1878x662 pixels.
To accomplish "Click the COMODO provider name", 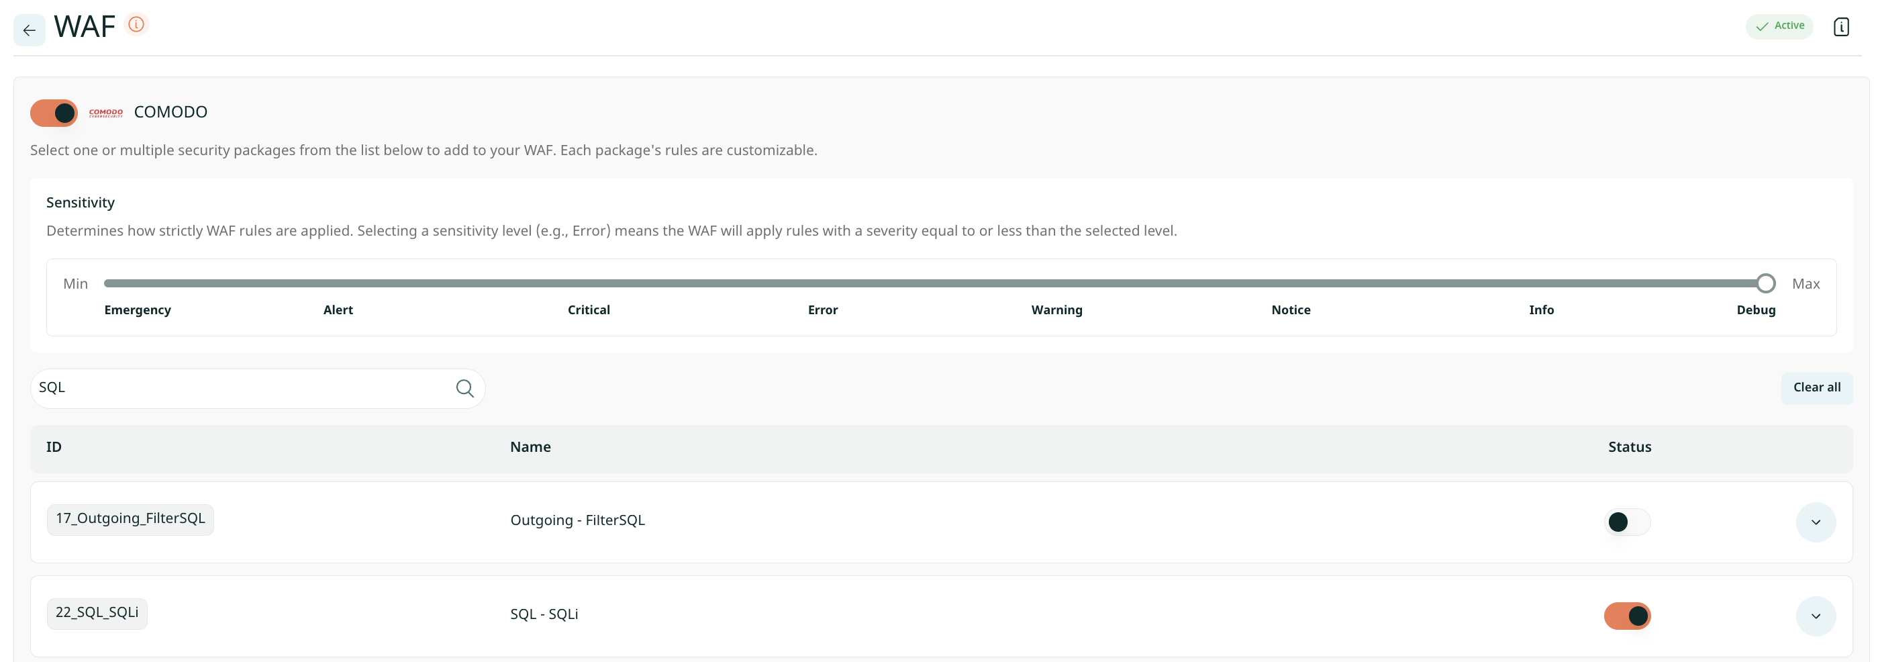I will tap(170, 112).
